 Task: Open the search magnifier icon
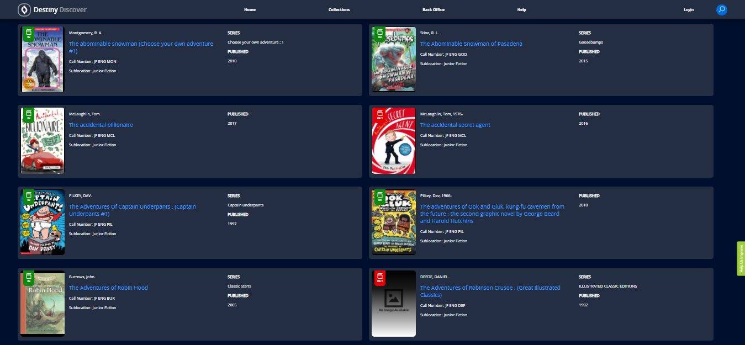tap(722, 9)
